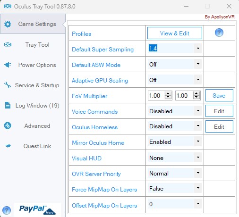Go to the Advanced tab

(x=33, y=126)
